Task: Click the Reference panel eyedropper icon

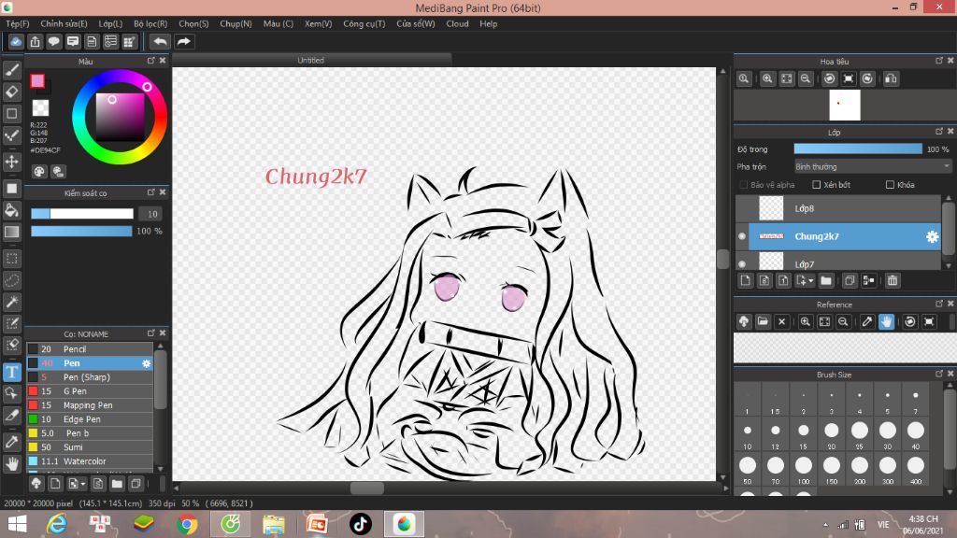Action: (x=866, y=321)
